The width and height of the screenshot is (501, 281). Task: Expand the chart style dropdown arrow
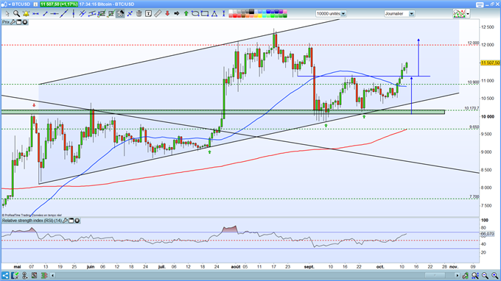pyautogui.click(x=468, y=14)
